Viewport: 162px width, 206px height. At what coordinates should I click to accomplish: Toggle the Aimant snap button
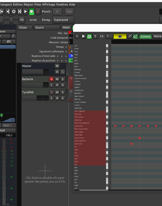(x=145, y=36)
